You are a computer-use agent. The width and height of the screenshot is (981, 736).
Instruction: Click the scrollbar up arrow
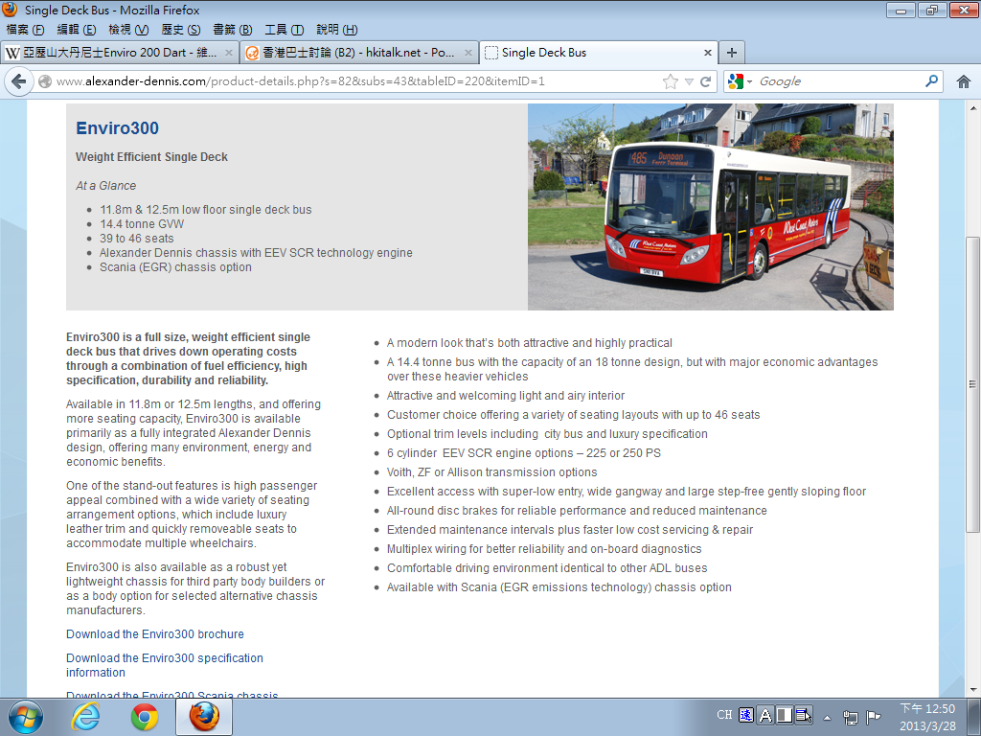point(972,108)
